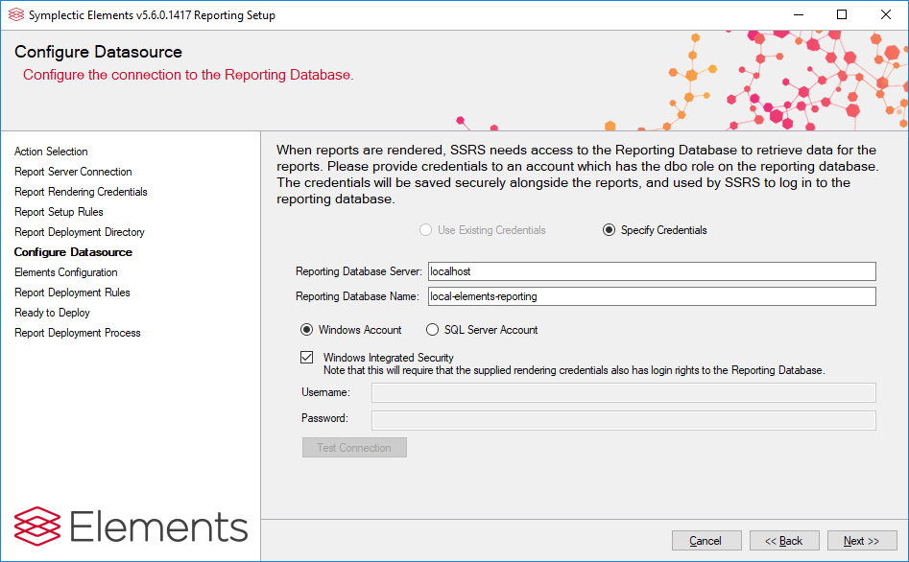Click the Cancel button
Image resolution: width=909 pixels, height=562 pixels.
(706, 541)
